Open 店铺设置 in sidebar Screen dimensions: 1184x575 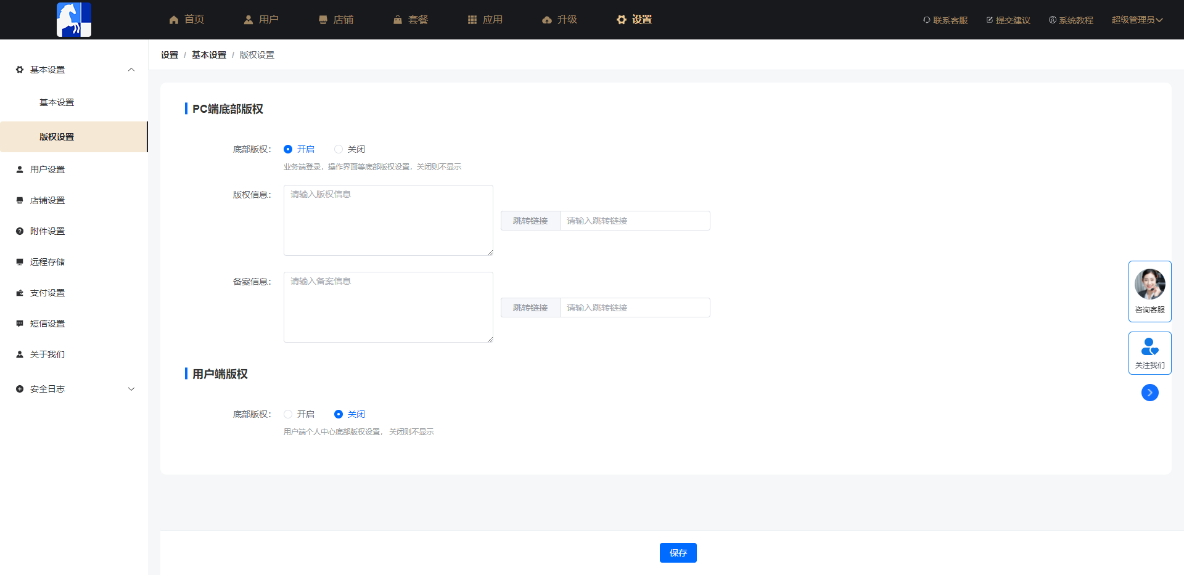[x=74, y=200]
